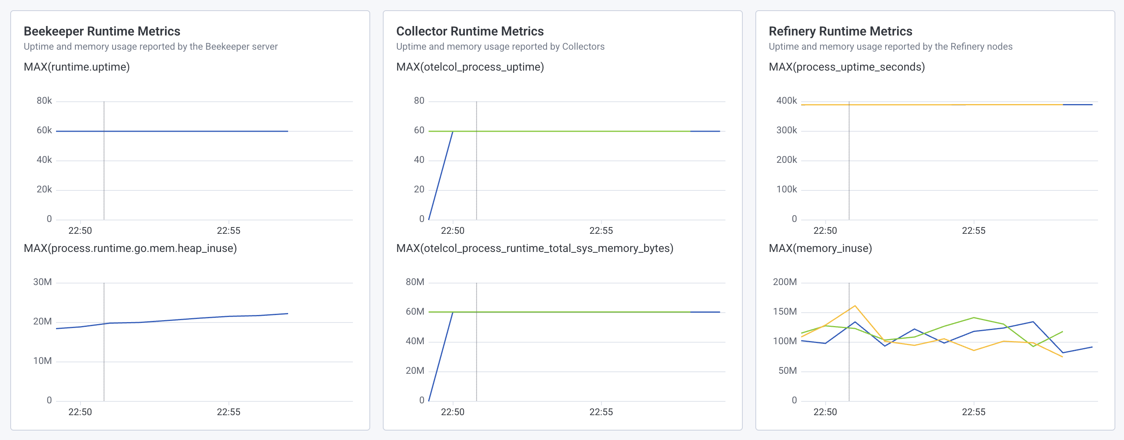Image resolution: width=1124 pixels, height=440 pixels.
Task: Click the Beekeeper Runtime Metrics panel title
Action: [102, 31]
